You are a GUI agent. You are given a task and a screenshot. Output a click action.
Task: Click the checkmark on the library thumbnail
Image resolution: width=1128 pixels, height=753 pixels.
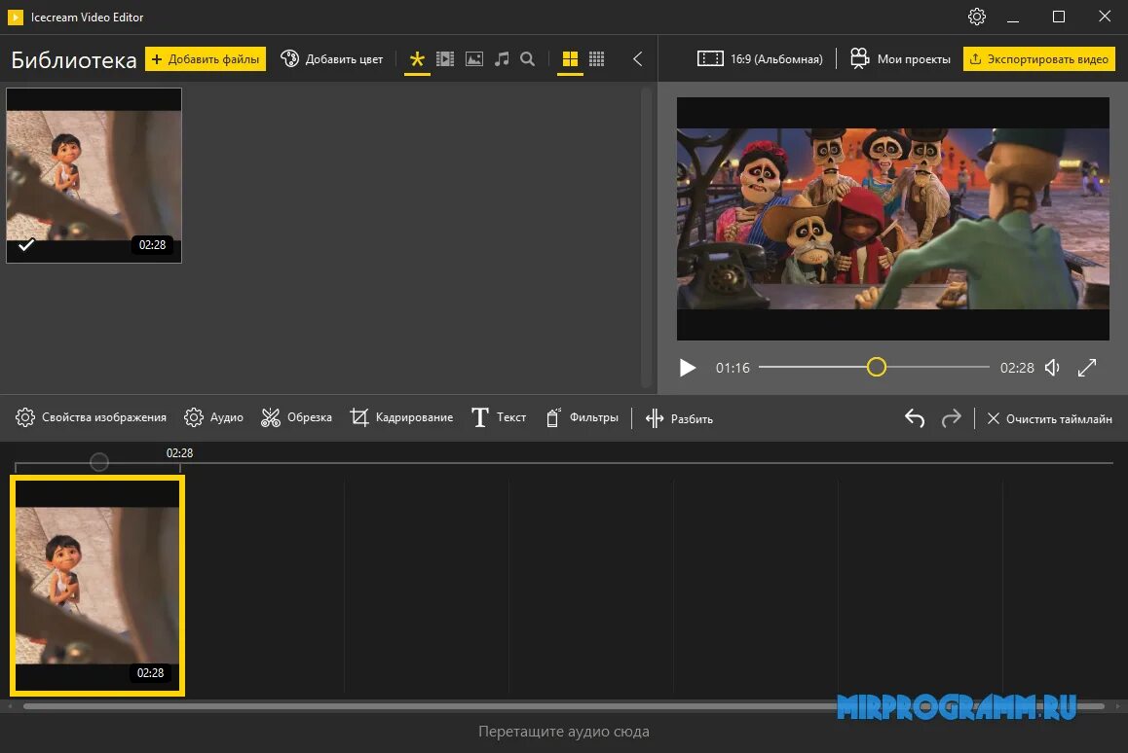pyautogui.click(x=26, y=245)
